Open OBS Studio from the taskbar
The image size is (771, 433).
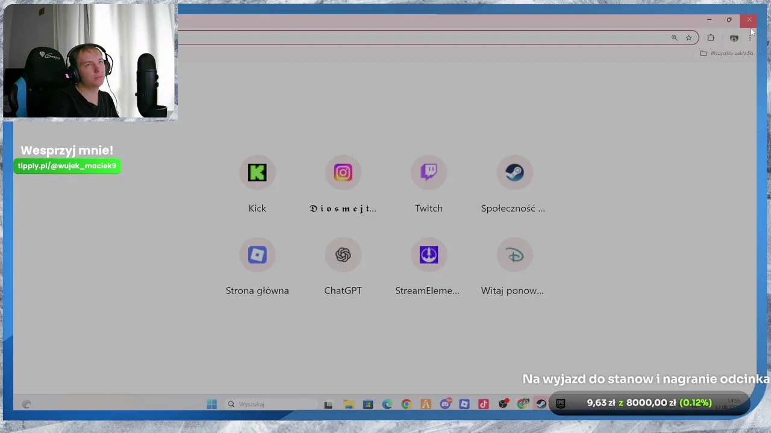pos(503,405)
